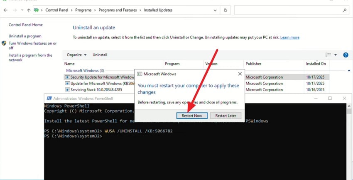Click the Forward navigation arrow
The height and width of the screenshot is (180, 353).
(x=15, y=10)
